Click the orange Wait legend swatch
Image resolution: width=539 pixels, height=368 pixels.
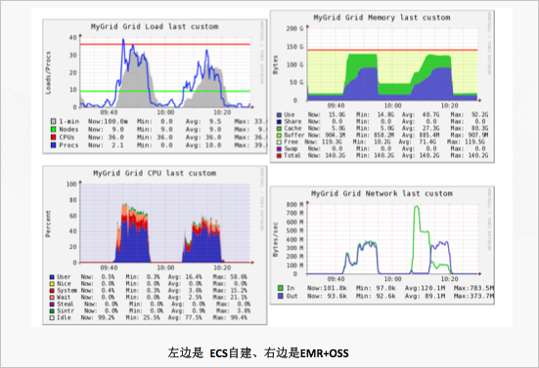(52, 297)
